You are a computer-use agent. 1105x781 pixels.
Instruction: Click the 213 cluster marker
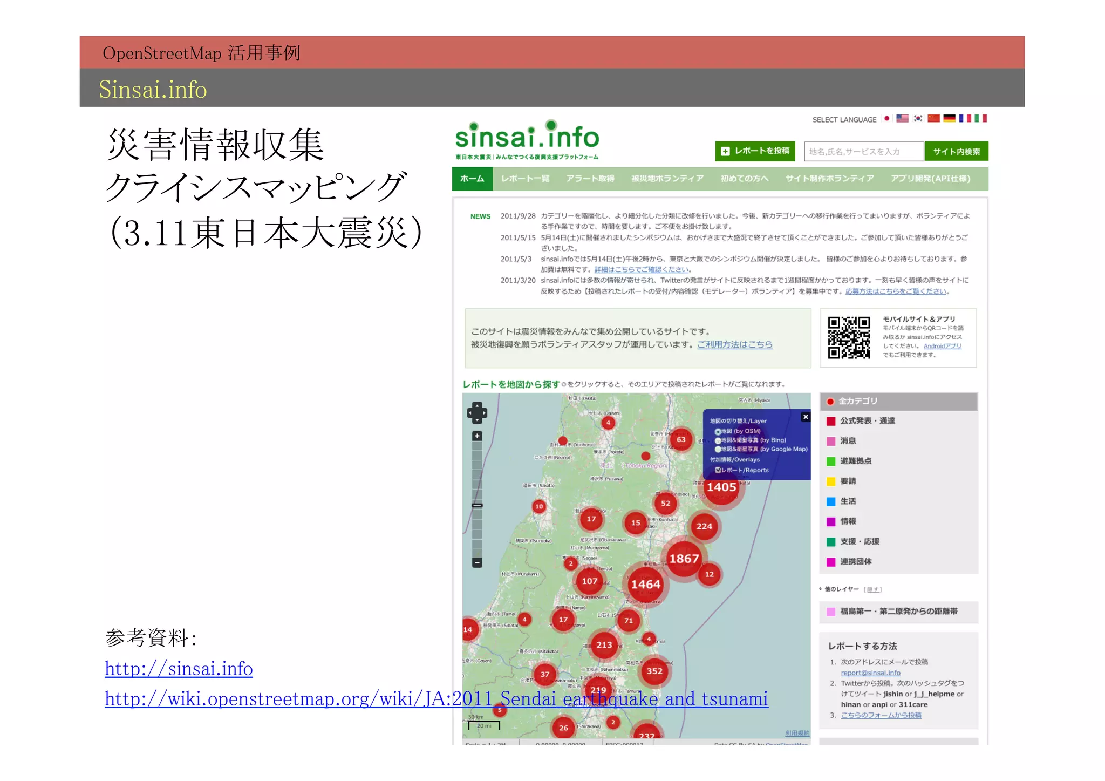604,644
